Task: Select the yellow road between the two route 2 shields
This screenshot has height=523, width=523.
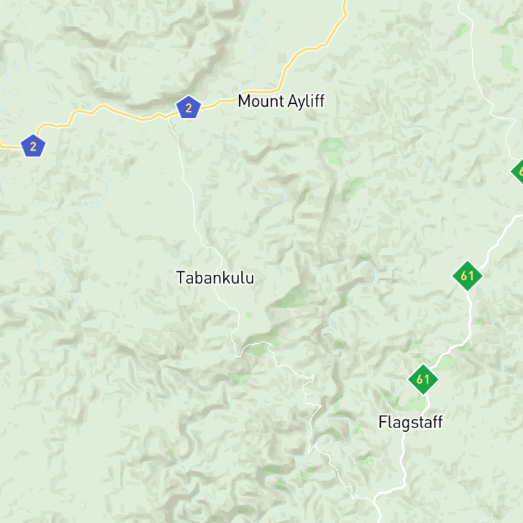Action: coord(104,112)
